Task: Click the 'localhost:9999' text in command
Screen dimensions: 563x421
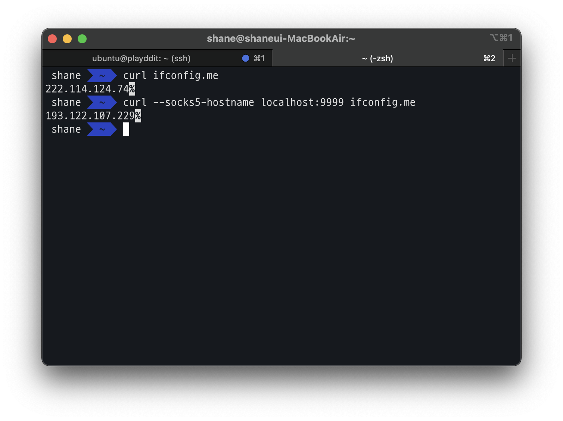Action: (302, 102)
